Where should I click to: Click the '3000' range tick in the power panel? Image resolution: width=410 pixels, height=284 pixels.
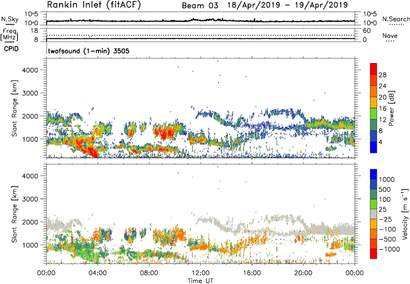click(x=30, y=93)
